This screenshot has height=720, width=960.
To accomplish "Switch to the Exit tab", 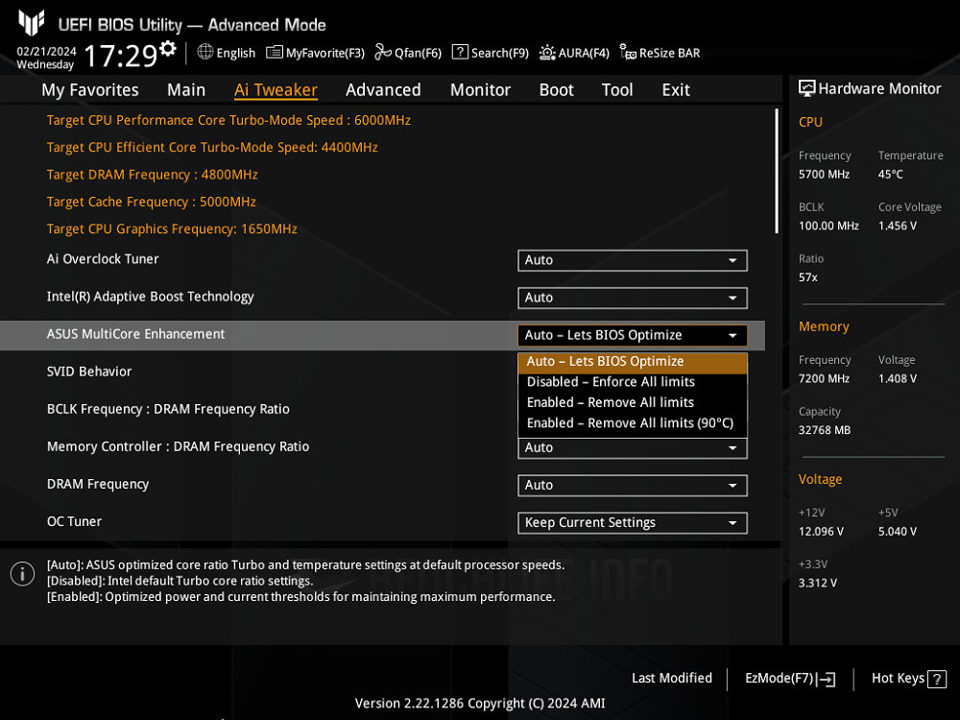I will [x=675, y=89].
